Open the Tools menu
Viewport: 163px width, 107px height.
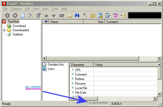55,9
